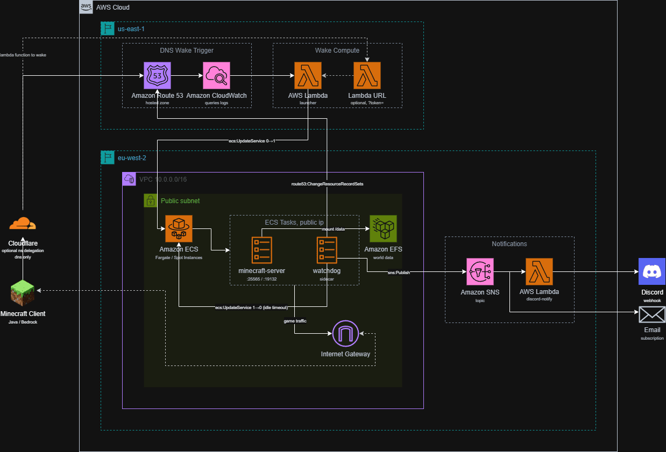Screen dimensions: 666x452
Task: Click the 'Java / Bedrock' caption
Action: [23, 321]
